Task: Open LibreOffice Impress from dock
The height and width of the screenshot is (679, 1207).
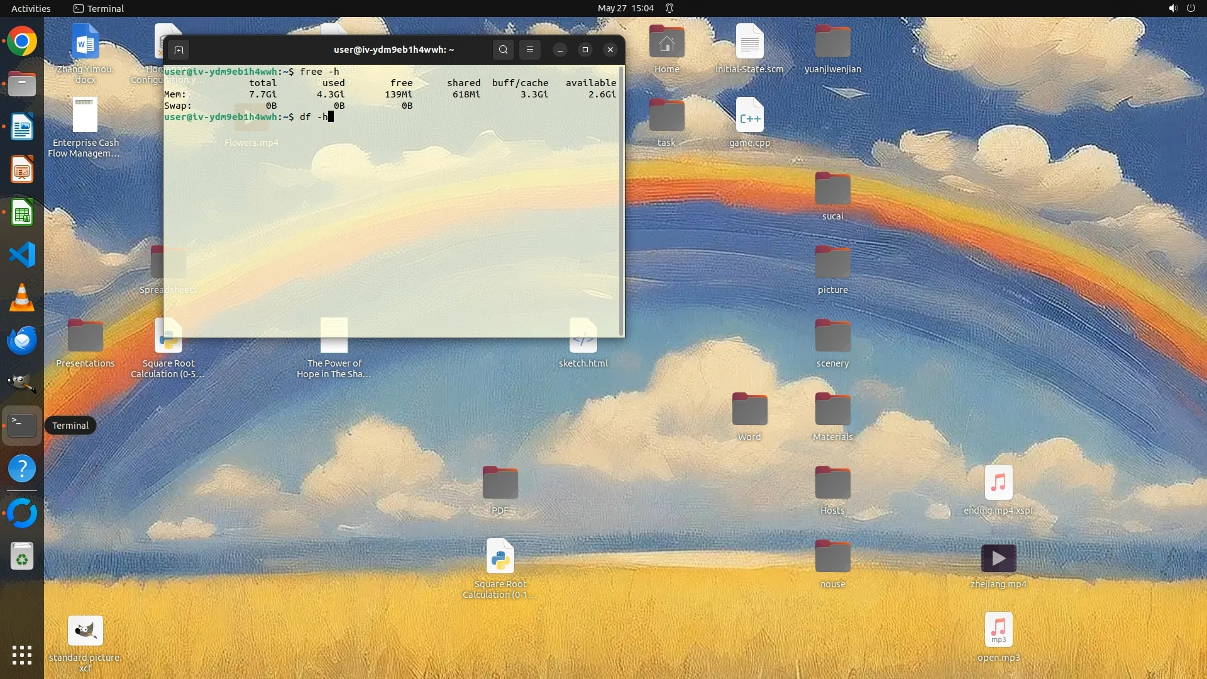Action: pyautogui.click(x=22, y=170)
